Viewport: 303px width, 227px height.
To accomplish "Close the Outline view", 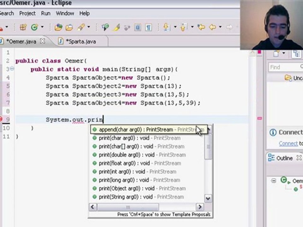I will point(299,158).
